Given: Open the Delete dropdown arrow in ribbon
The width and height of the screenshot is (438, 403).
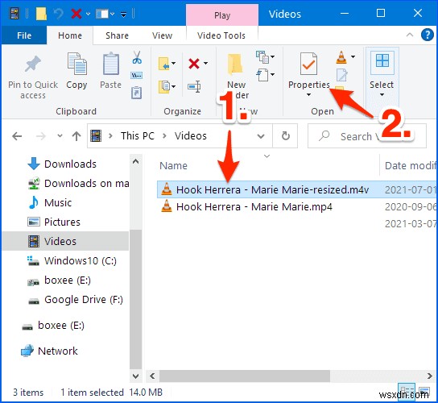Looking at the screenshot, I should tap(205, 63).
